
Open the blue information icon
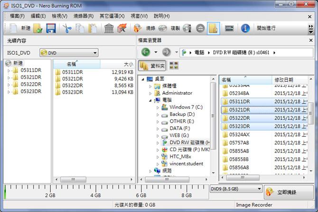[245, 28]
